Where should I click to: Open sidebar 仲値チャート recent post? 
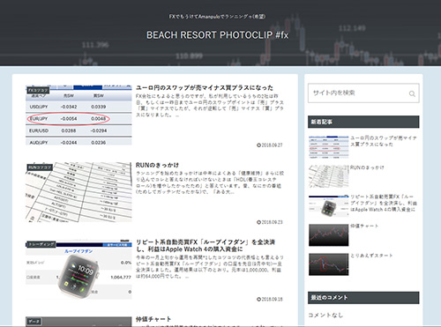click(x=364, y=226)
